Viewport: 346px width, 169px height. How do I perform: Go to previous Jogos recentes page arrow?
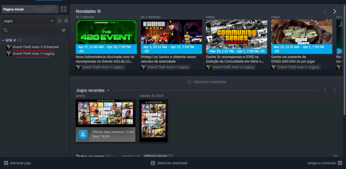coord(325,90)
